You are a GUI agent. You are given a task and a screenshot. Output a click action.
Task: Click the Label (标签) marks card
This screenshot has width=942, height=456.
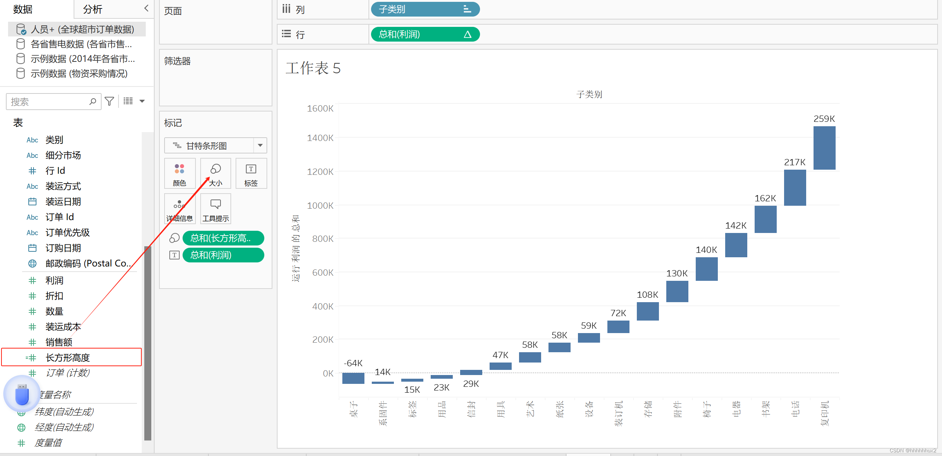[x=251, y=174]
